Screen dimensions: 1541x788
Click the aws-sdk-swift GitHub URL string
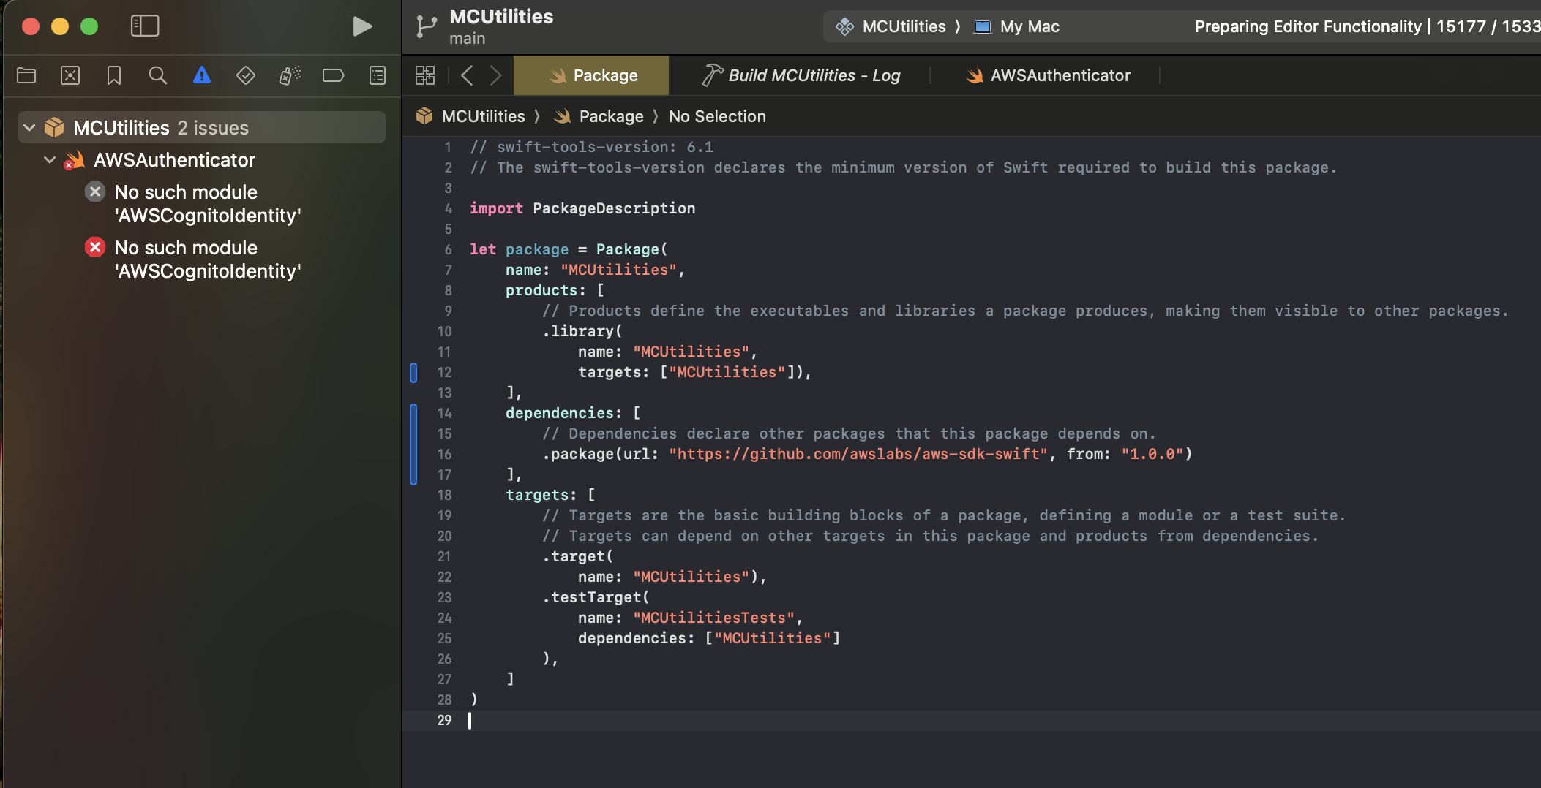tap(858, 454)
